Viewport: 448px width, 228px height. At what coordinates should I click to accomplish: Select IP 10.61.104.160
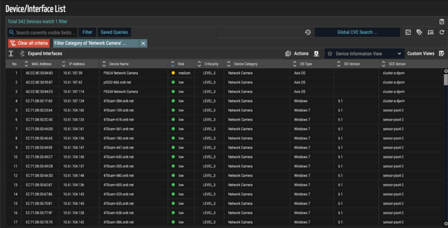(73, 111)
